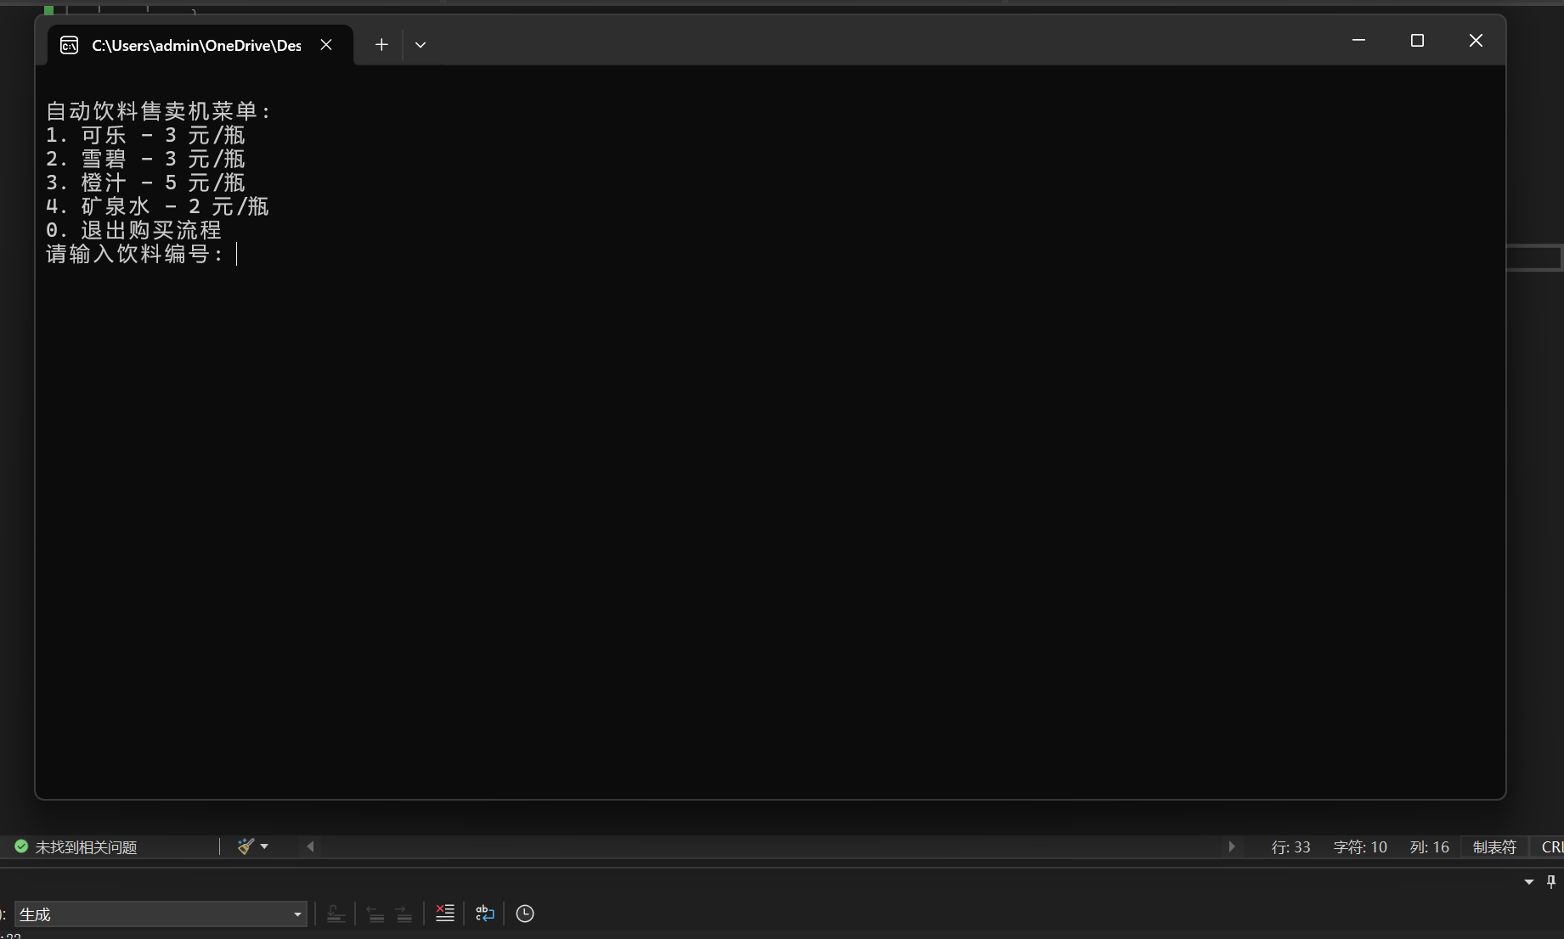
Task: Go to previous message icon in output toolbar
Action: (x=375, y=914)
